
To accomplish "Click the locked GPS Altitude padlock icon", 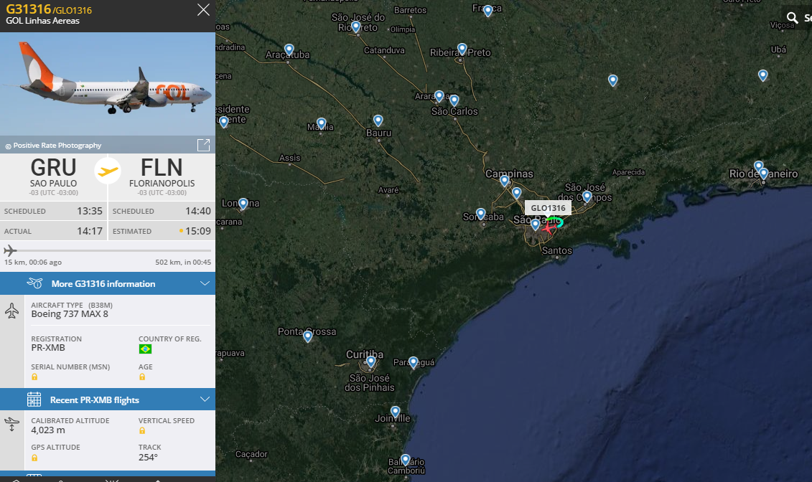I will [34, 458].
